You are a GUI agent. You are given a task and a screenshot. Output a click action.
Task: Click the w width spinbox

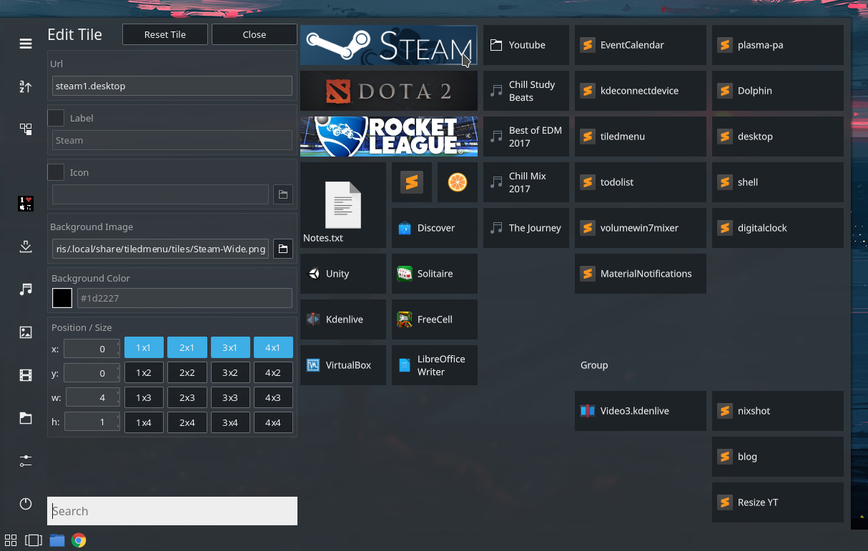(92, 397)
